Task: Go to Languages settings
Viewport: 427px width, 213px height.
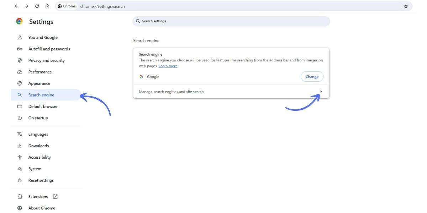Action: 38,134
